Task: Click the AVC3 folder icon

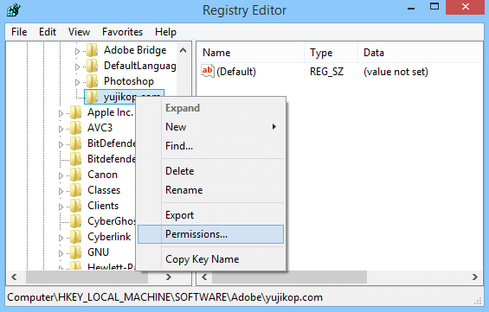Action: click(x=76, y=128)
